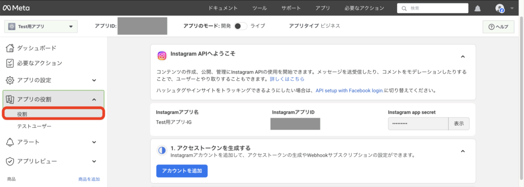Viewport: 524px width, 187px height.
Task: Follow the 詳しくはこちら link
Action: pyautogui.click(x=287, y=79)
